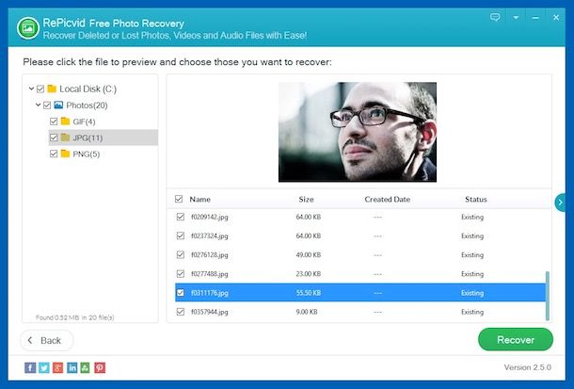Click the 23.00 KB size cell

[x=309, y=274]
